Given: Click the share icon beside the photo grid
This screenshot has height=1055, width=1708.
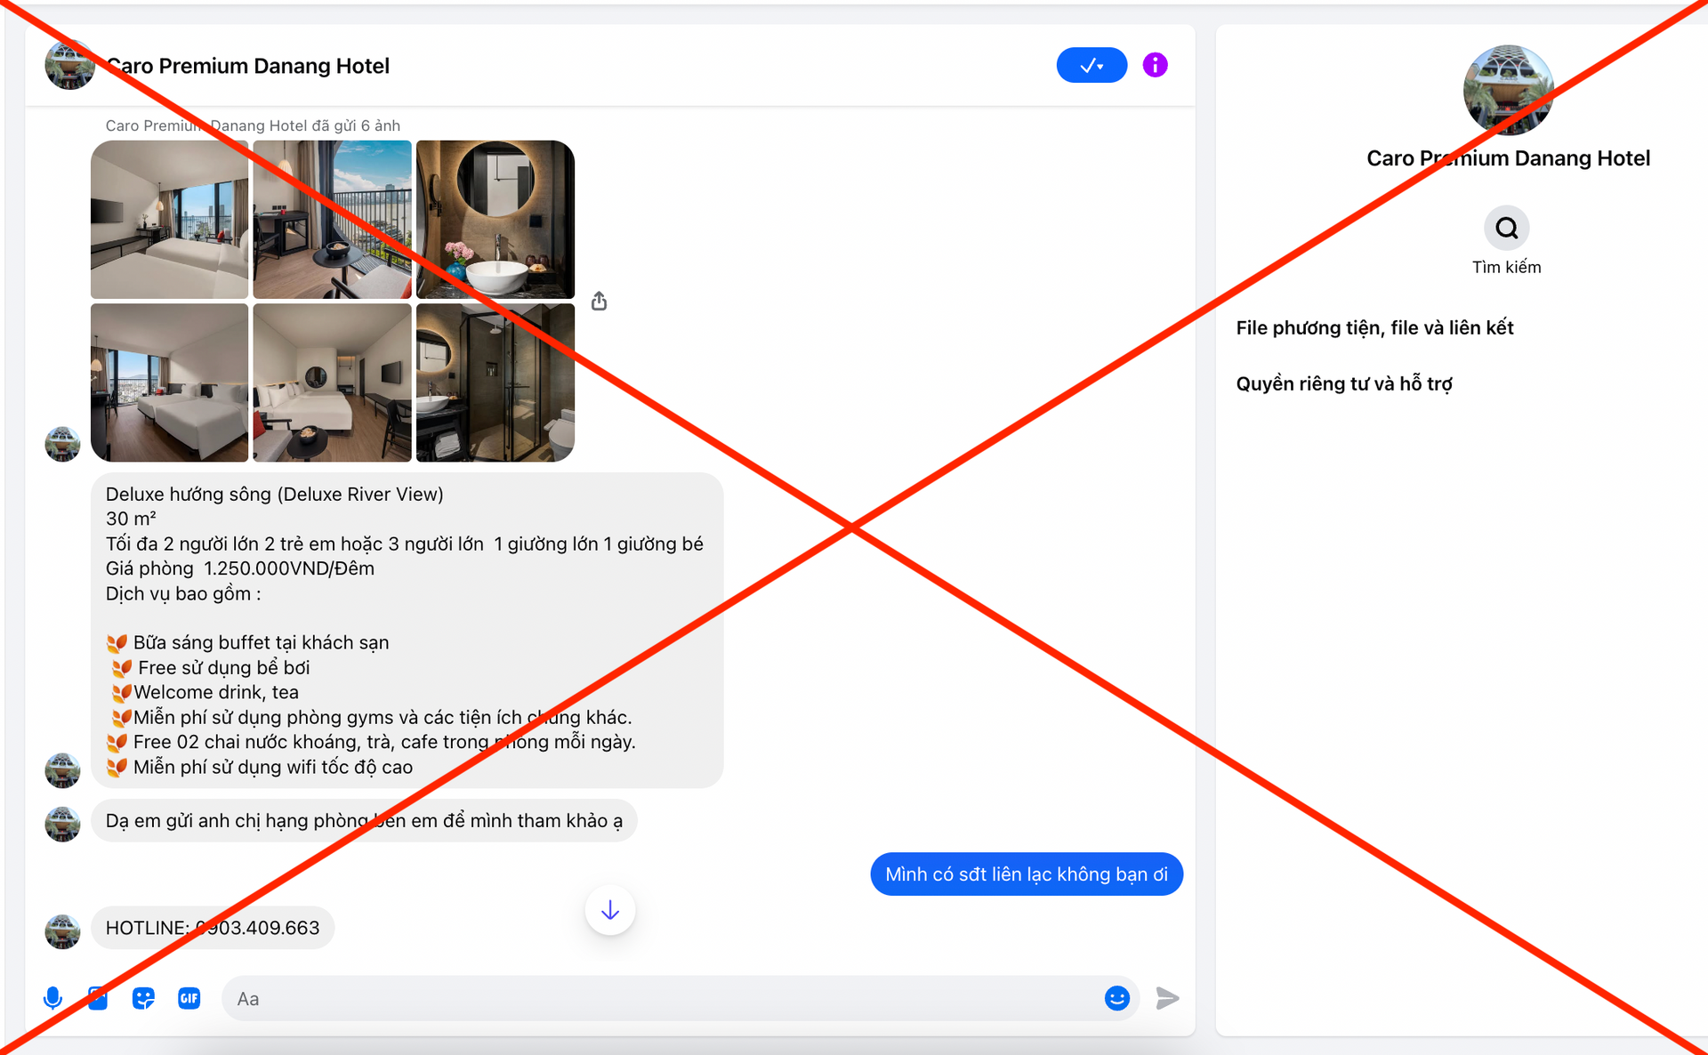Looking at the screenshot, I should pyautogui.click(x=599, y=302).
